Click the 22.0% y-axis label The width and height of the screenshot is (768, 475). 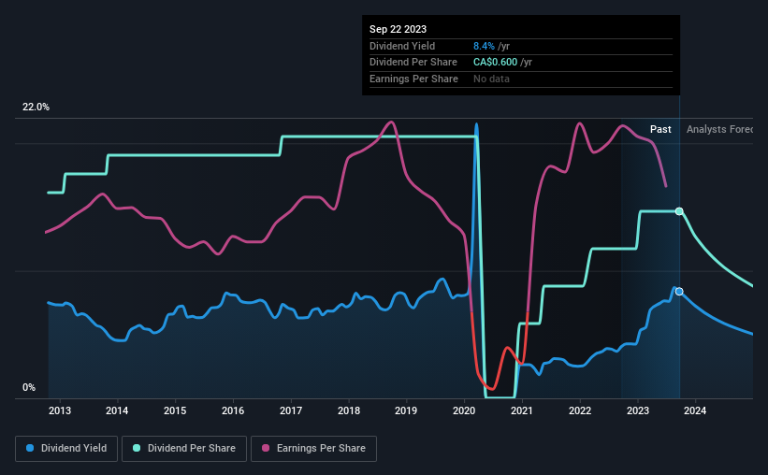point(36,108)
